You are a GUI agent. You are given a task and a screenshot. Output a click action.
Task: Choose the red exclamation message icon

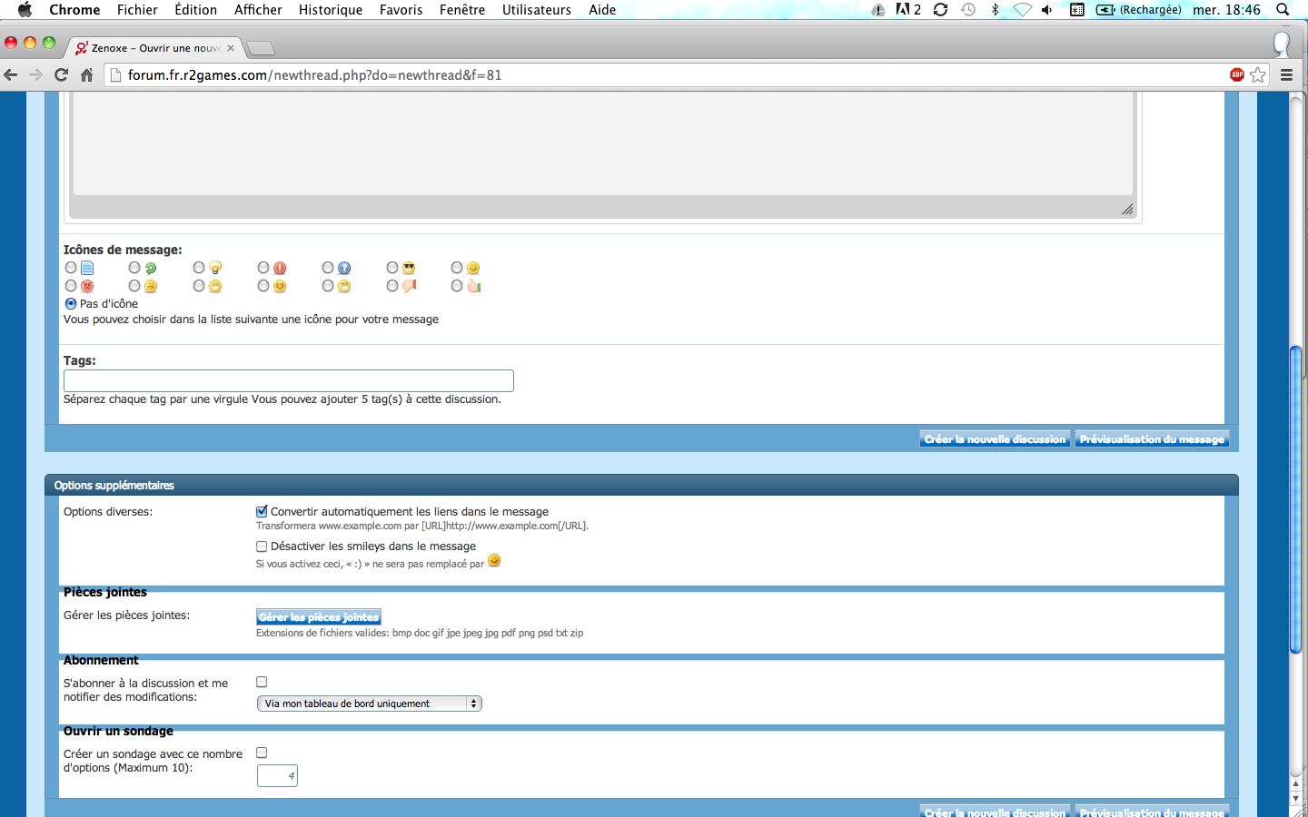[263, 268]
